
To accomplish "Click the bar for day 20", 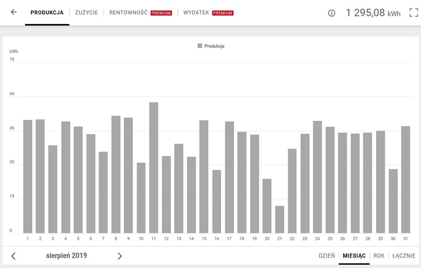I will tap(267, 206).
